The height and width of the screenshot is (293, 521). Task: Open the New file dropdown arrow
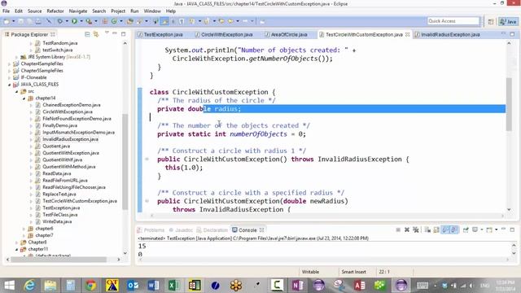(13, 21)
